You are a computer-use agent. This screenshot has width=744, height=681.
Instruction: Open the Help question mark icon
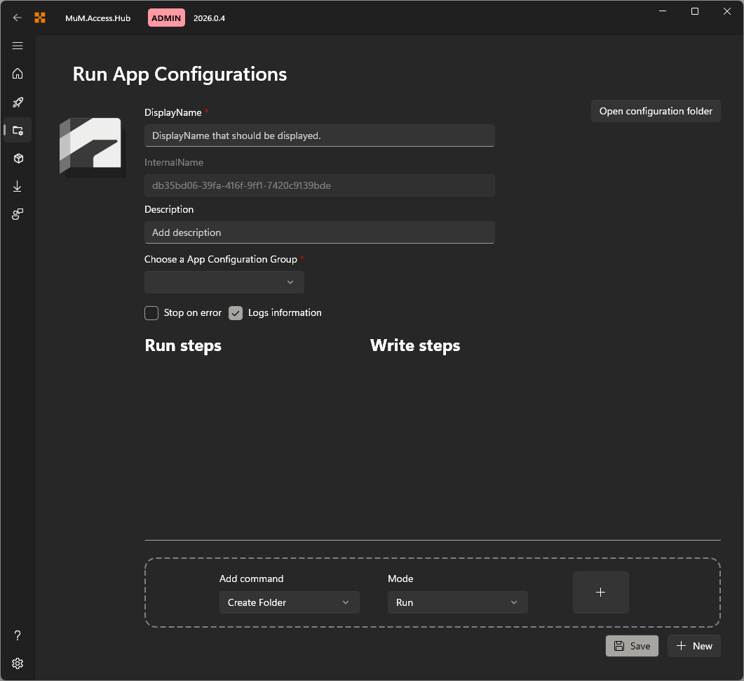pyautogui.click(x=18, y=635)
